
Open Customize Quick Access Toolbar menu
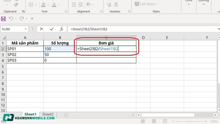(32, 19)
